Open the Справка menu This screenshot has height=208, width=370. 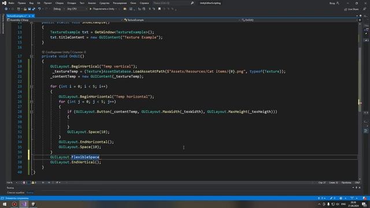coord(144,3)
